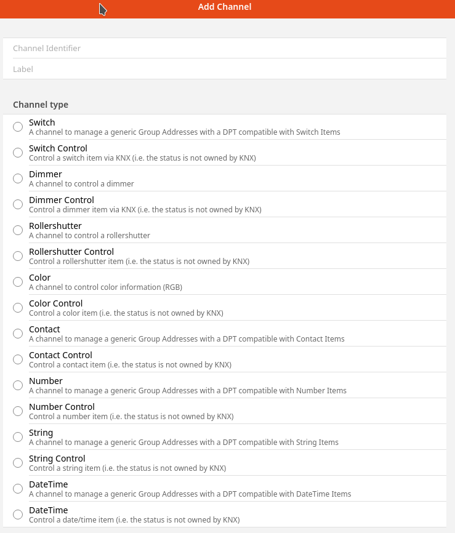The image size is (455, 533).
Task: Pick the Color Control radio option
Action: click(18, 308)
